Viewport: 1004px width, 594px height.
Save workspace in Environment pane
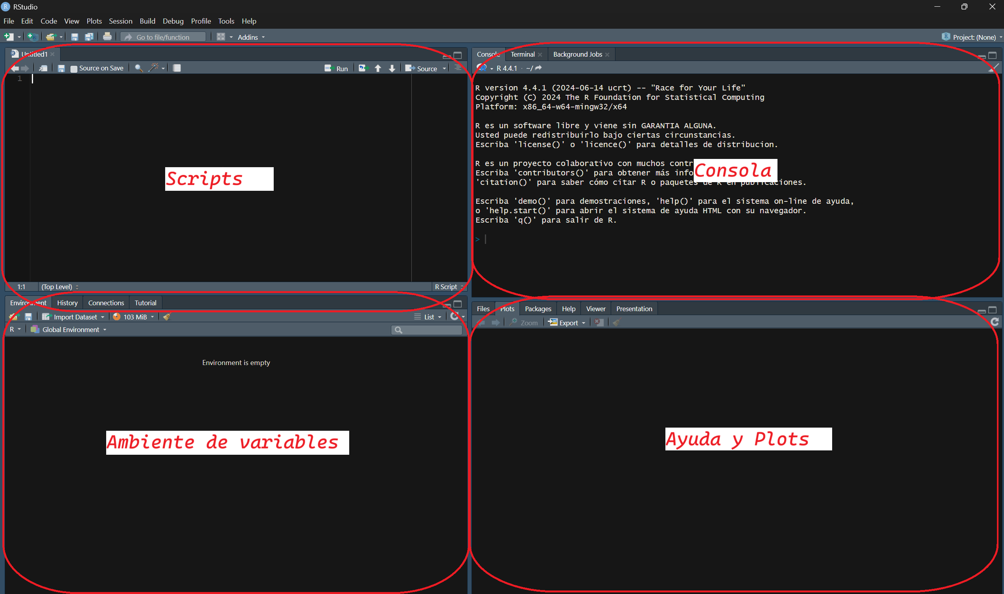(x=28, y=317)
